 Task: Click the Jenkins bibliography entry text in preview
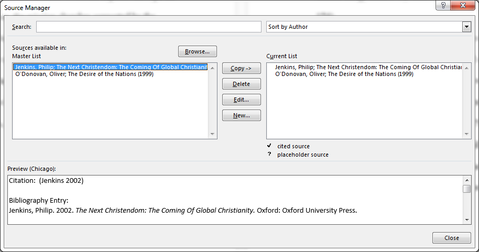[x=183, y=210]
